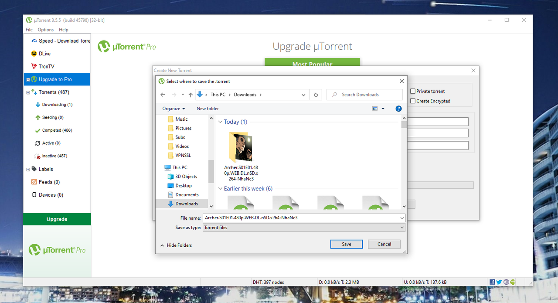Collapse the Earlier this week (6) group
Image resolution: width=558 pixels, height=303 pixels.
pyautogui.click(x=220, y=189)
